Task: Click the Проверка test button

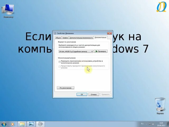Action: [101, 51]
